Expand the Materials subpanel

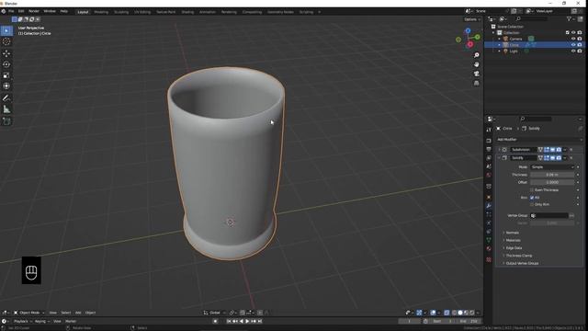513,240
